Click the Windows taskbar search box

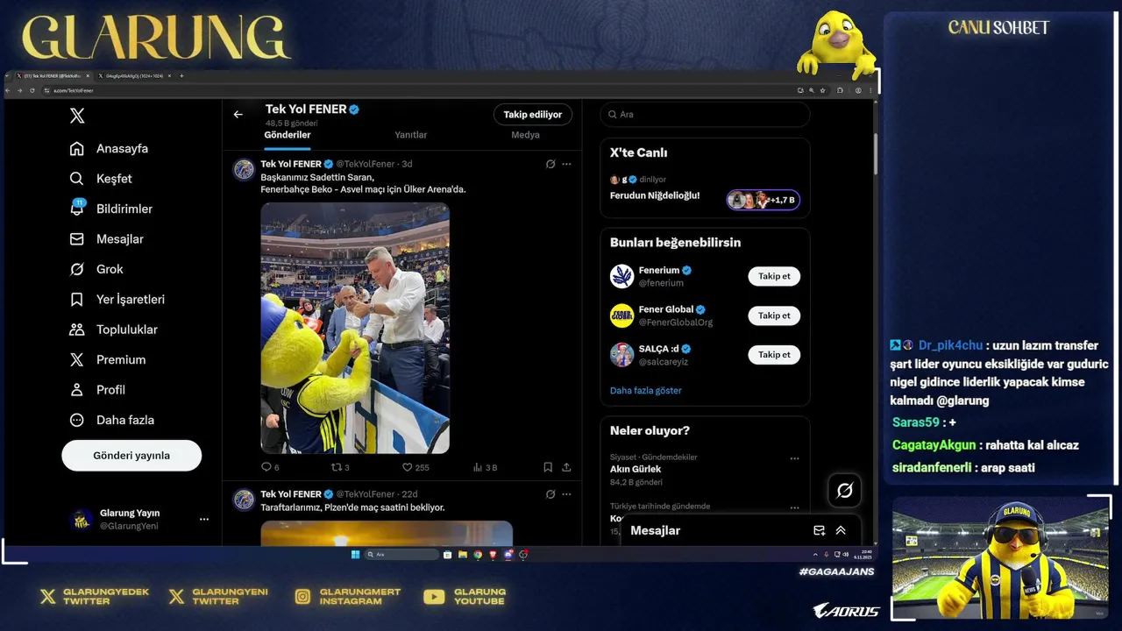point(401,555)
